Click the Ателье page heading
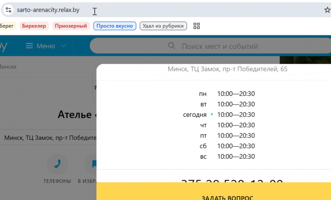Screen dimensions: 331x200 [77, 115]
